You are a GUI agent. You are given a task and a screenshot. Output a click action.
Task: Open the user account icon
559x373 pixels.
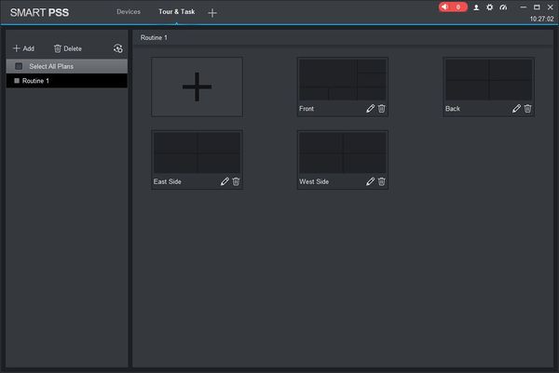(x=476, y=7)
